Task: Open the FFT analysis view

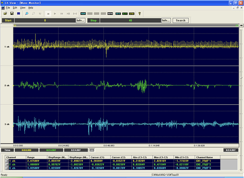Action: [x=118, y=14]
